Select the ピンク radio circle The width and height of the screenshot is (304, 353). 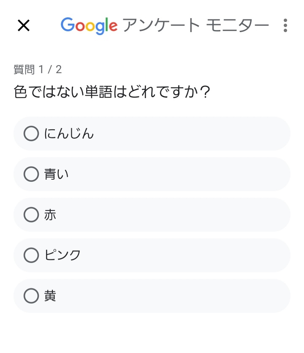click(x=31, y=255)
